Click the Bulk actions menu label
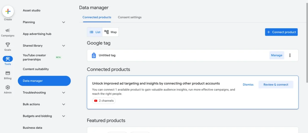This screenshot has height=133, width=308. tap(31, 104)
